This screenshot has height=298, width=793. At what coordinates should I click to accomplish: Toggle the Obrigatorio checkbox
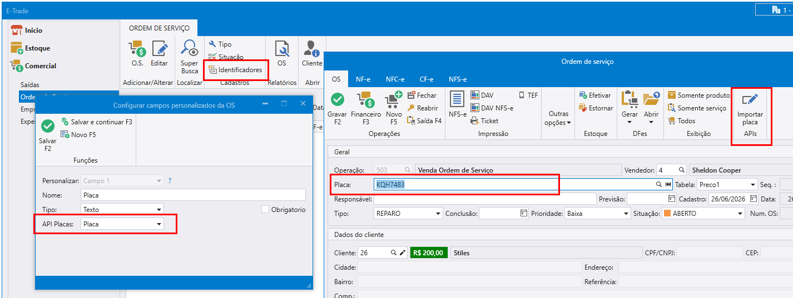266,209
